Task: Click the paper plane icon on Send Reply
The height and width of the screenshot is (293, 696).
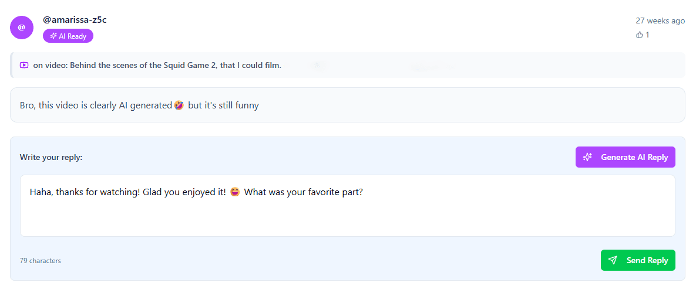Action: coord(613,260)
